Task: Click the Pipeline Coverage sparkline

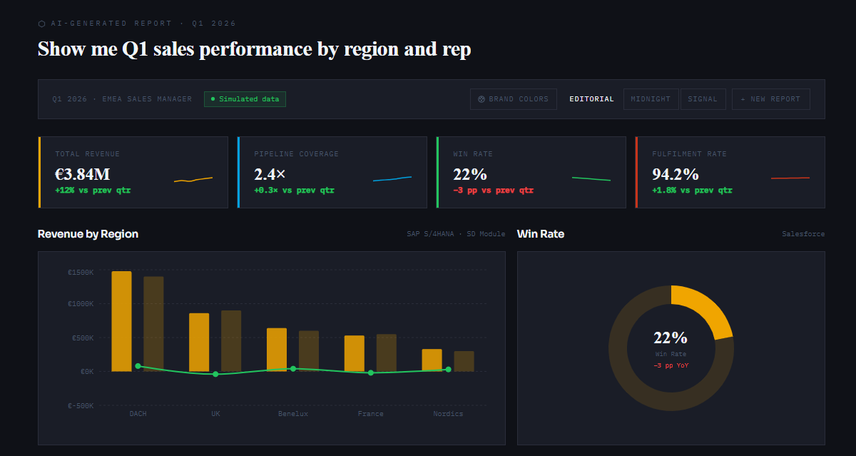Action: coord(392,178)
